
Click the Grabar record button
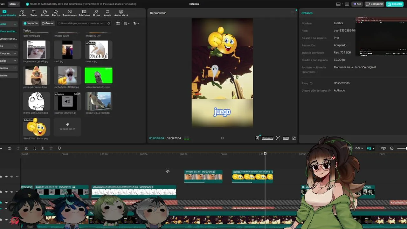click(x=47, y=23)
